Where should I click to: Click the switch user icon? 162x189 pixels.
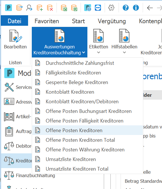(x=29, y=8)
